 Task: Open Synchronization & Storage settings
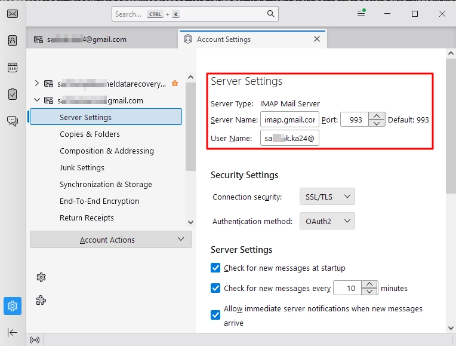coord(106,185)
